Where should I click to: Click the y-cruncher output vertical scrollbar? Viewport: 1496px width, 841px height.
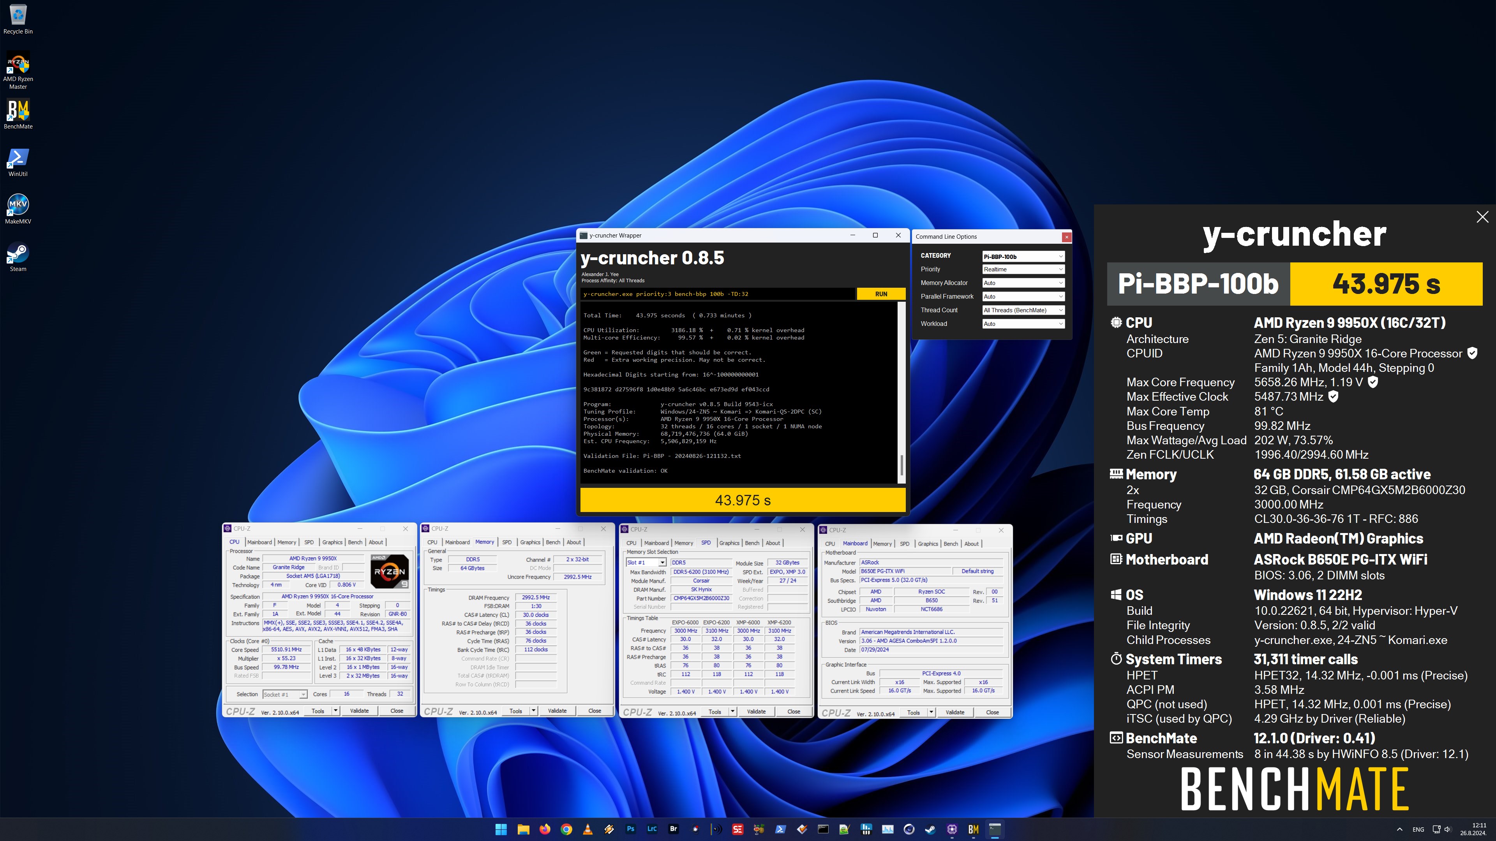901,393
